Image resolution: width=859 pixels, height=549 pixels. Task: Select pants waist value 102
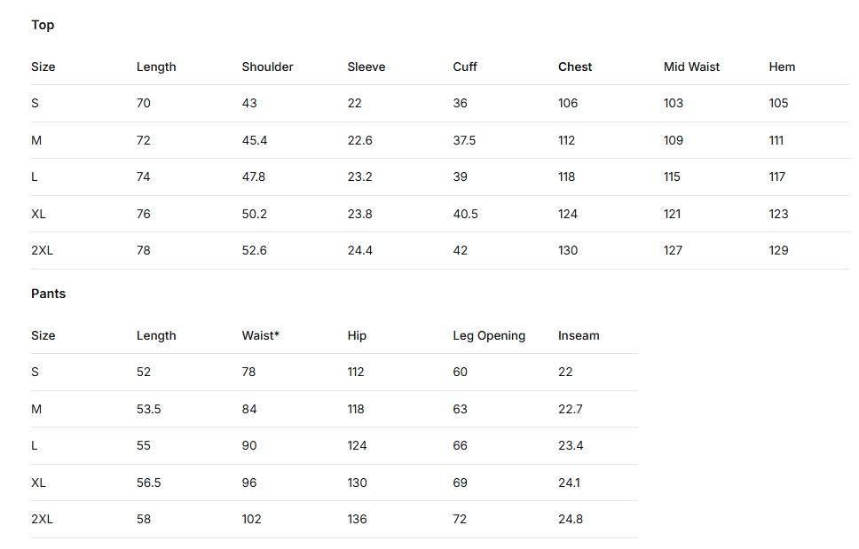[x=251, y=519]
